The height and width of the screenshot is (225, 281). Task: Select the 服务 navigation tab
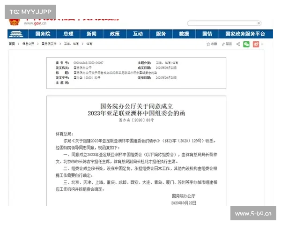(x=161, y=34)
